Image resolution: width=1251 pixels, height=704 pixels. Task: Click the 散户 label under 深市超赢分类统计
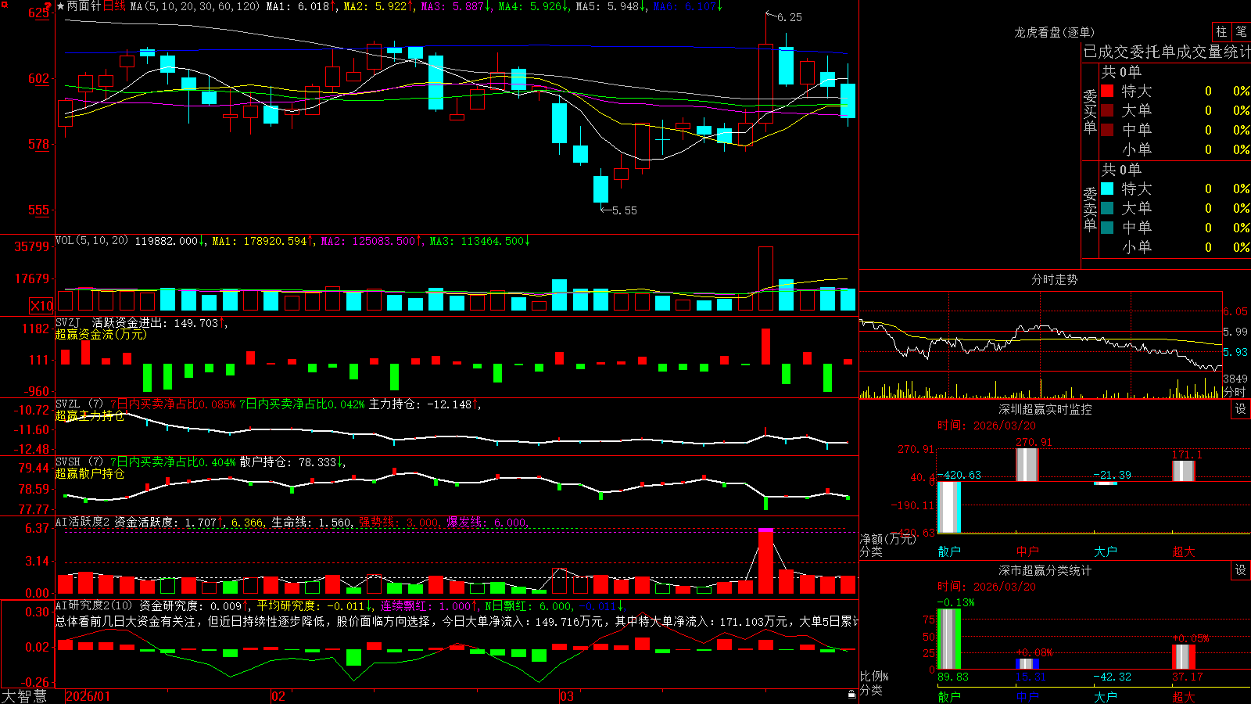(949, 697)
